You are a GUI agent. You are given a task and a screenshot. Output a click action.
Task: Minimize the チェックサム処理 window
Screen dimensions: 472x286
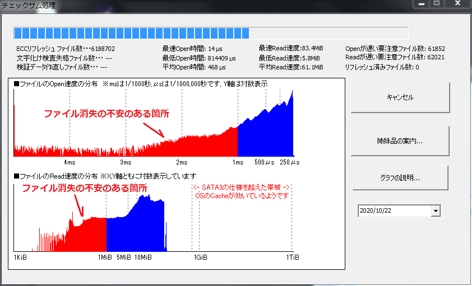pyautogui.click(x=422, y=4)
